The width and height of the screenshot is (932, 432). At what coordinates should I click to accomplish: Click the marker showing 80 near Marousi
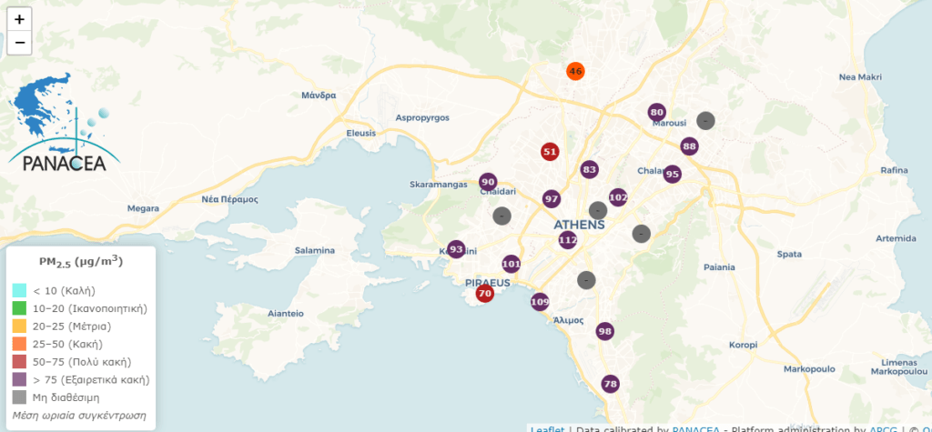pyautogui.click(x=656, y=113)
